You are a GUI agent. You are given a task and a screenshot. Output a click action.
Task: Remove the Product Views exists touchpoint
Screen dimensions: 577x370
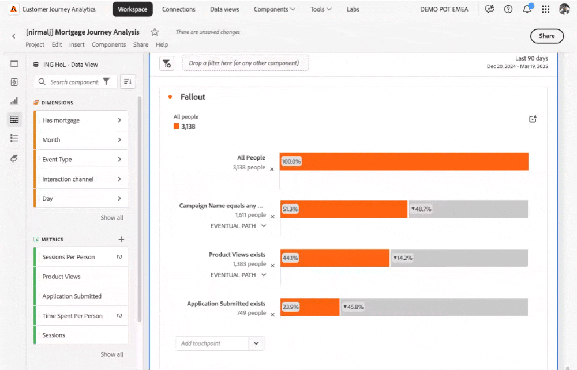[x=272, y=266]
